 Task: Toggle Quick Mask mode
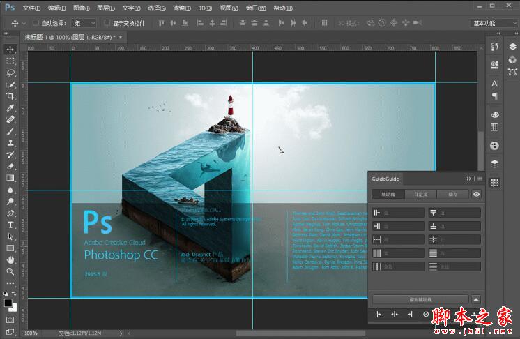pos(10,319)
